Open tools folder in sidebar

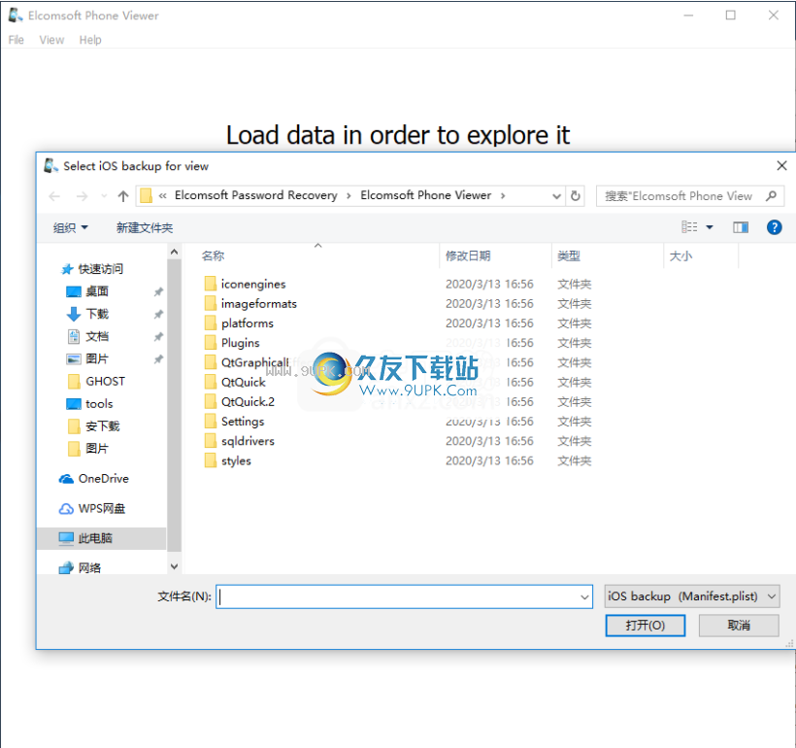point(90,403)
